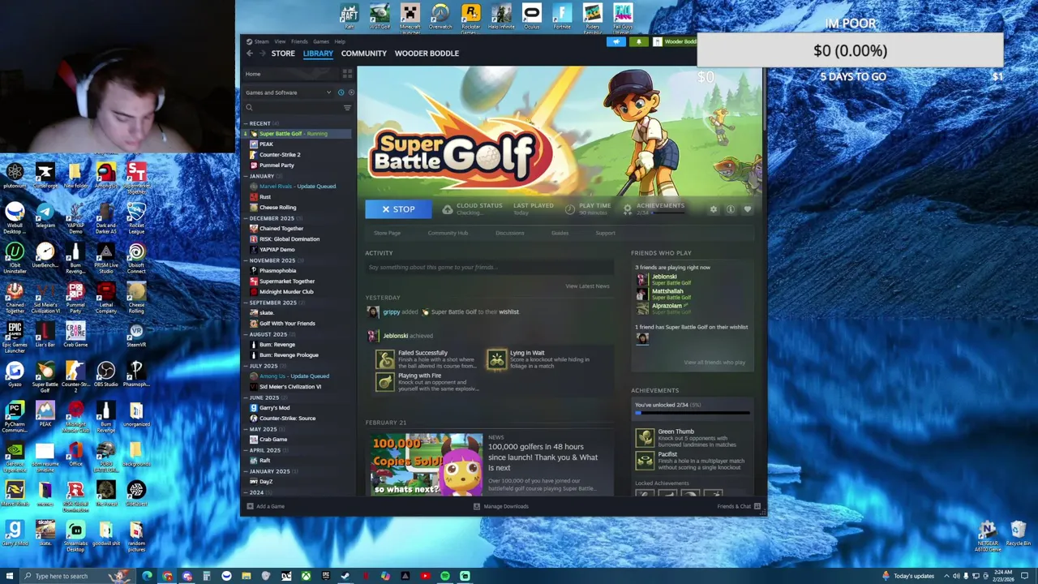Click OBS Studio desktop icon
Viewport: 1038px width, 584px height.
105,374
